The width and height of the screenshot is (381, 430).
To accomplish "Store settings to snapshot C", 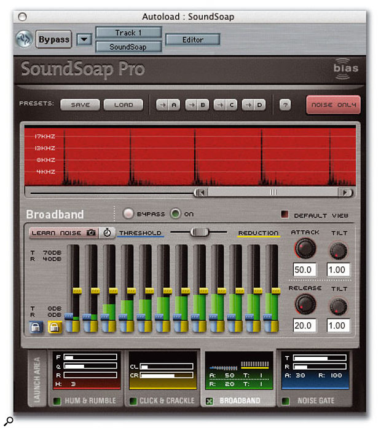I will click(226, 105).
